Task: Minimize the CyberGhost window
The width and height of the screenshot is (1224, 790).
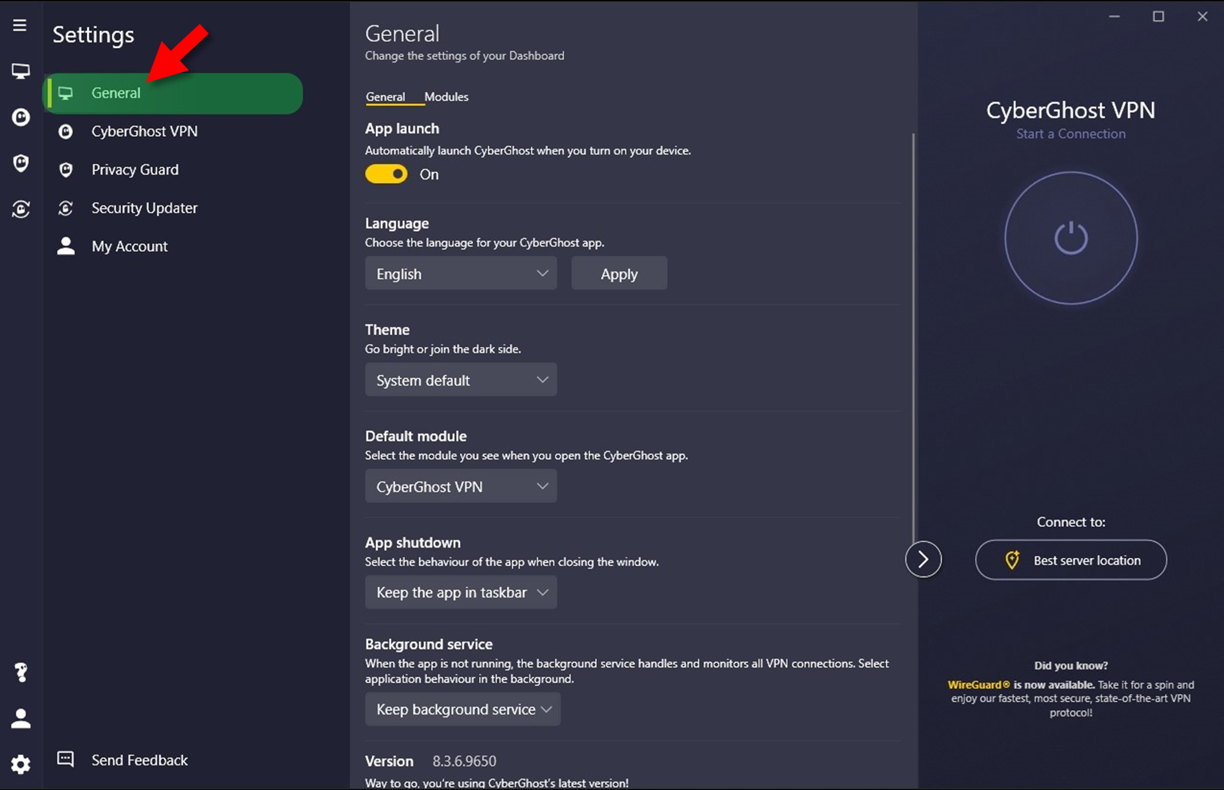Action: (x=1114, y=16)
